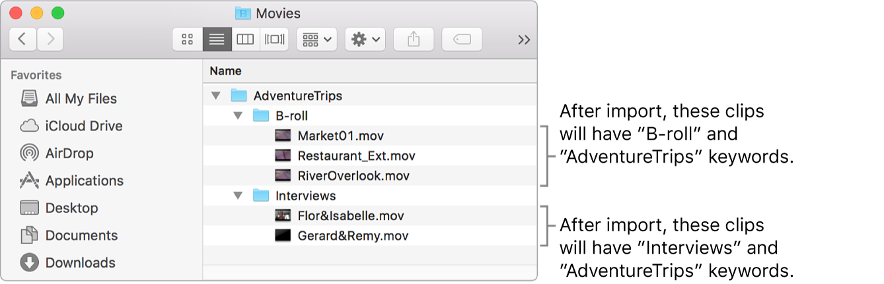
Task: Switch to icon view in toolbar
Action: [x=187, y=40]
